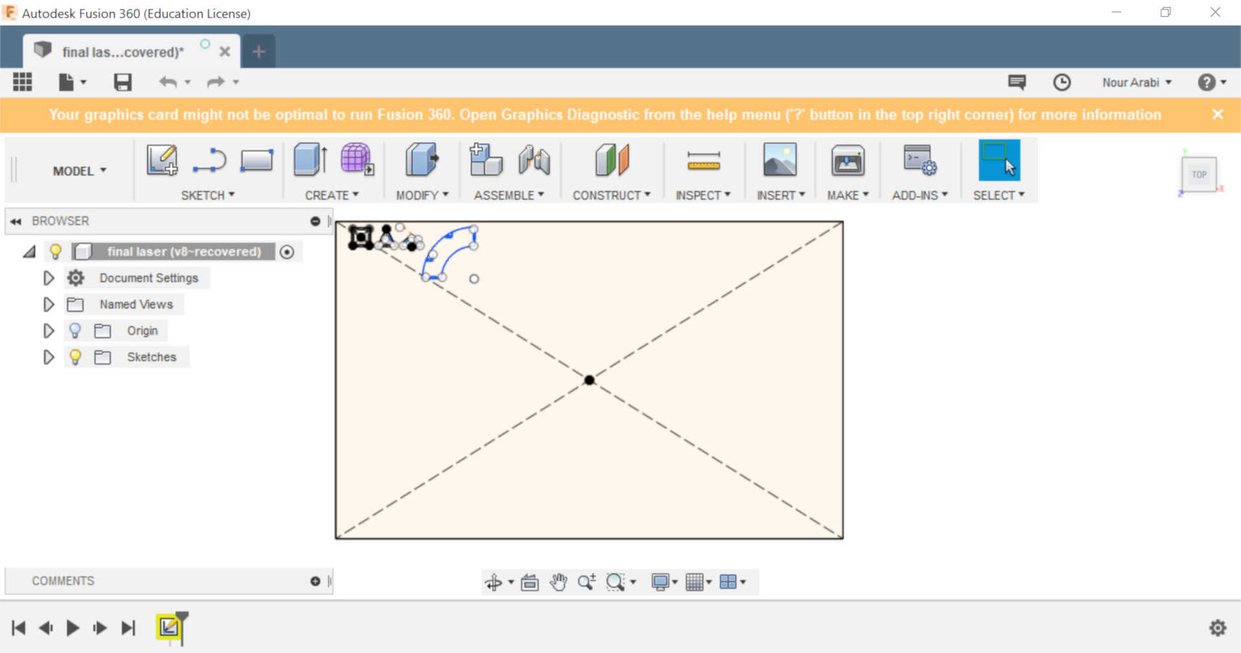Open the data panel grid icon
This screenshot has height=653, width=1241.
[x=22, y=82]
